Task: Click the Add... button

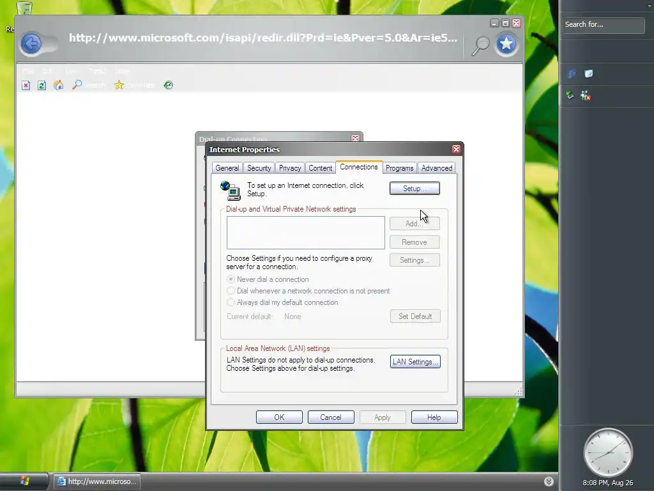Action: tap(414, 223)
